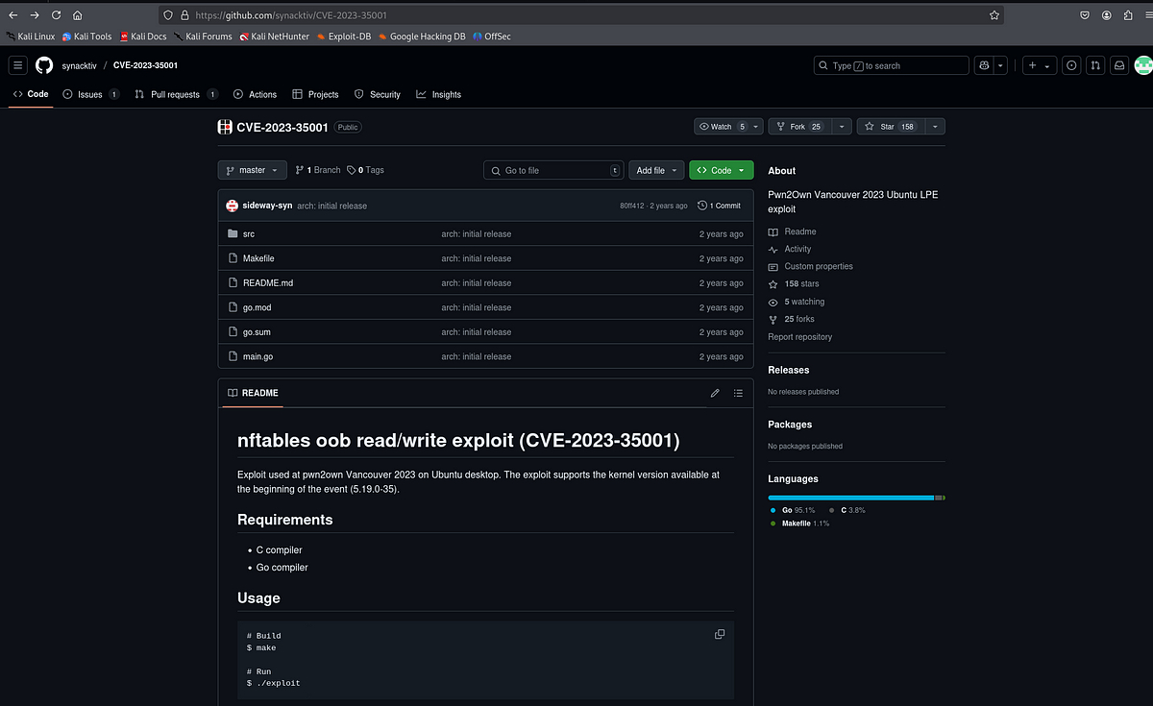Click the blue Go segment of languages bar

click(851, 498)
